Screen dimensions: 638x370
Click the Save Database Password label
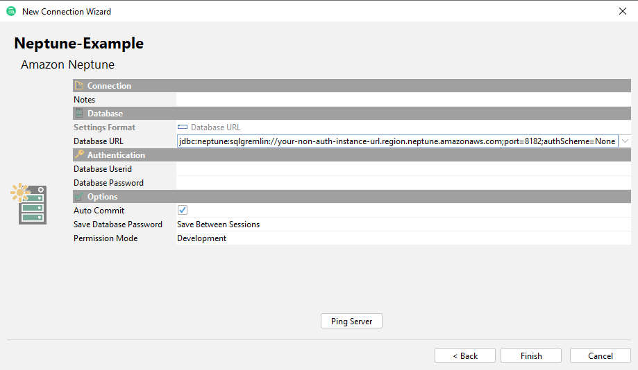pyautogui.click(x=118, y=224)
